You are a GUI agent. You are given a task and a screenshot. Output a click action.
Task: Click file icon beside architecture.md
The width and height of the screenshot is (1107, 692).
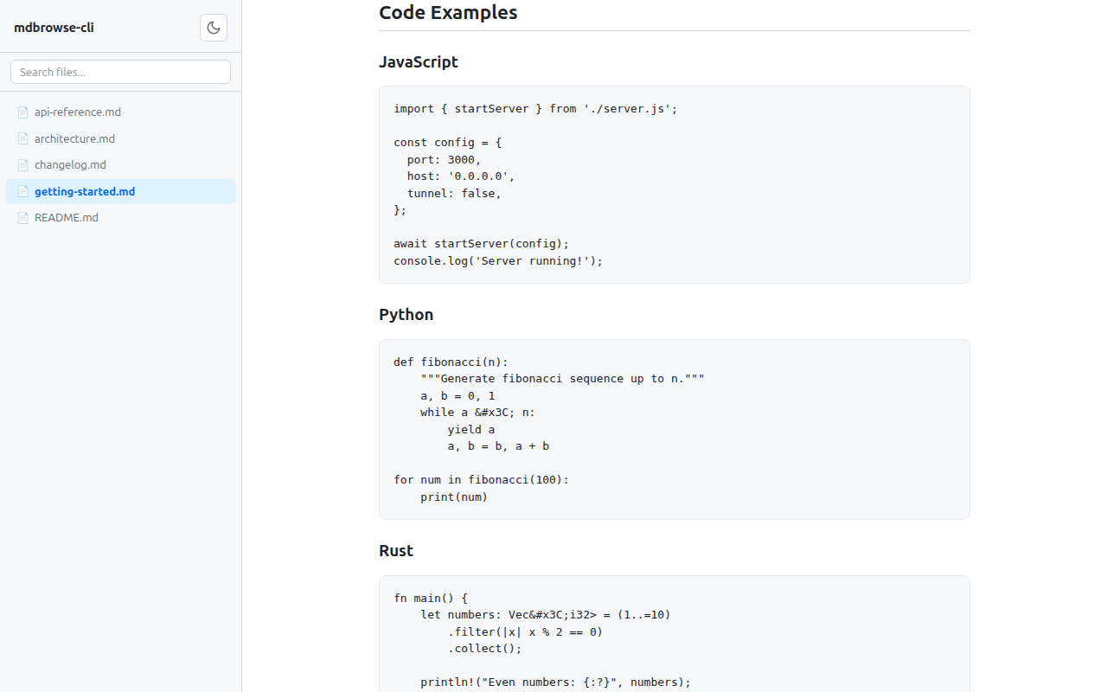(x=23, y=138)
